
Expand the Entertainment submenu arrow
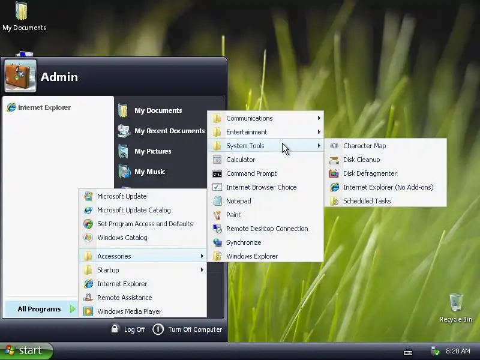(x=319, y=132)
